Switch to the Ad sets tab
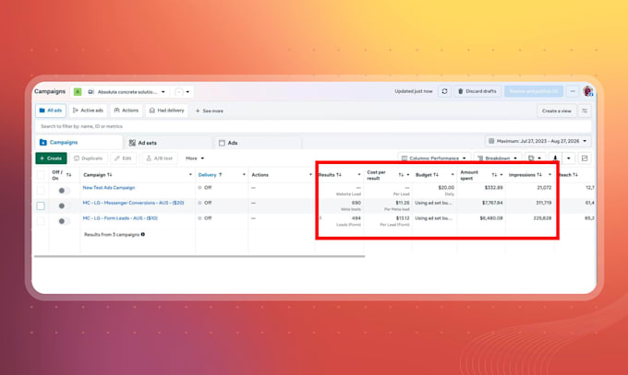The width and height of the screenshot is (628, 375). pos(167,143)
